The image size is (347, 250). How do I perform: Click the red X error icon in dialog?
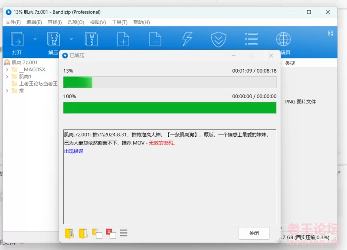(111, 234)
